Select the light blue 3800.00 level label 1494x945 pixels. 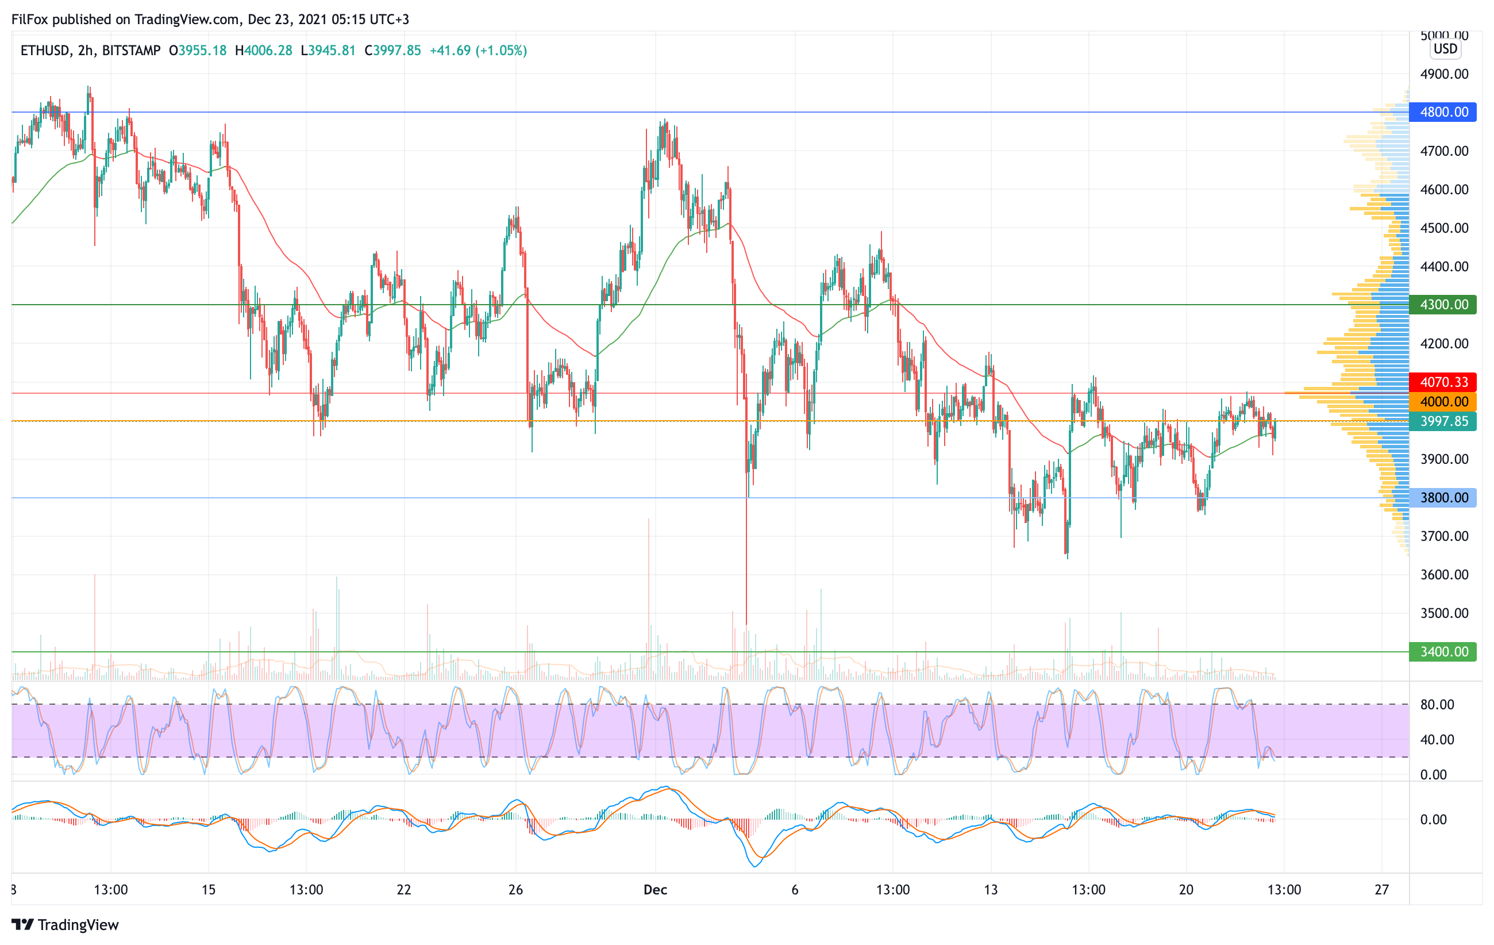pos(1443,498)
